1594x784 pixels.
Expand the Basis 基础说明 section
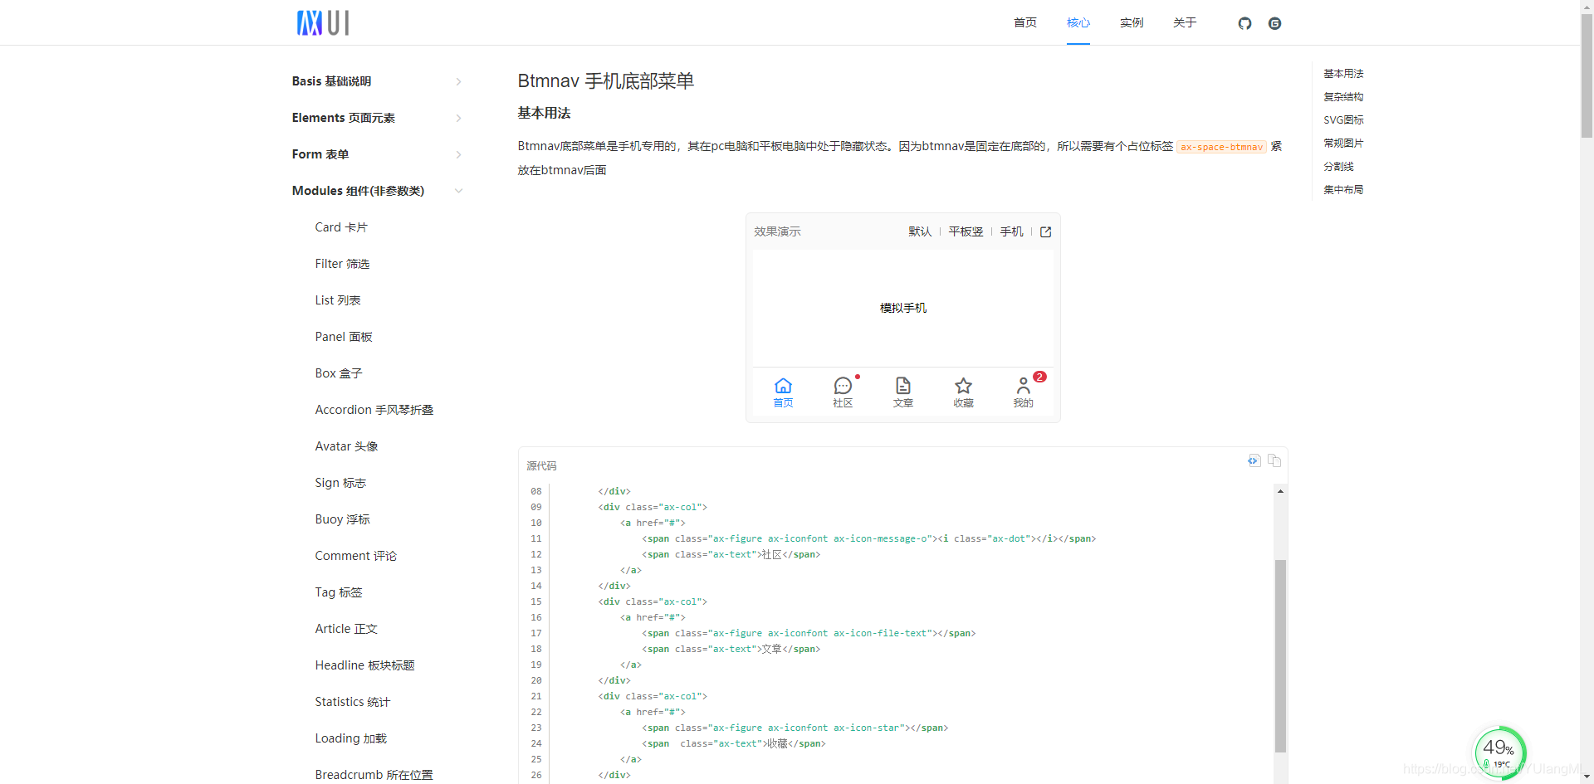point(375,81)
